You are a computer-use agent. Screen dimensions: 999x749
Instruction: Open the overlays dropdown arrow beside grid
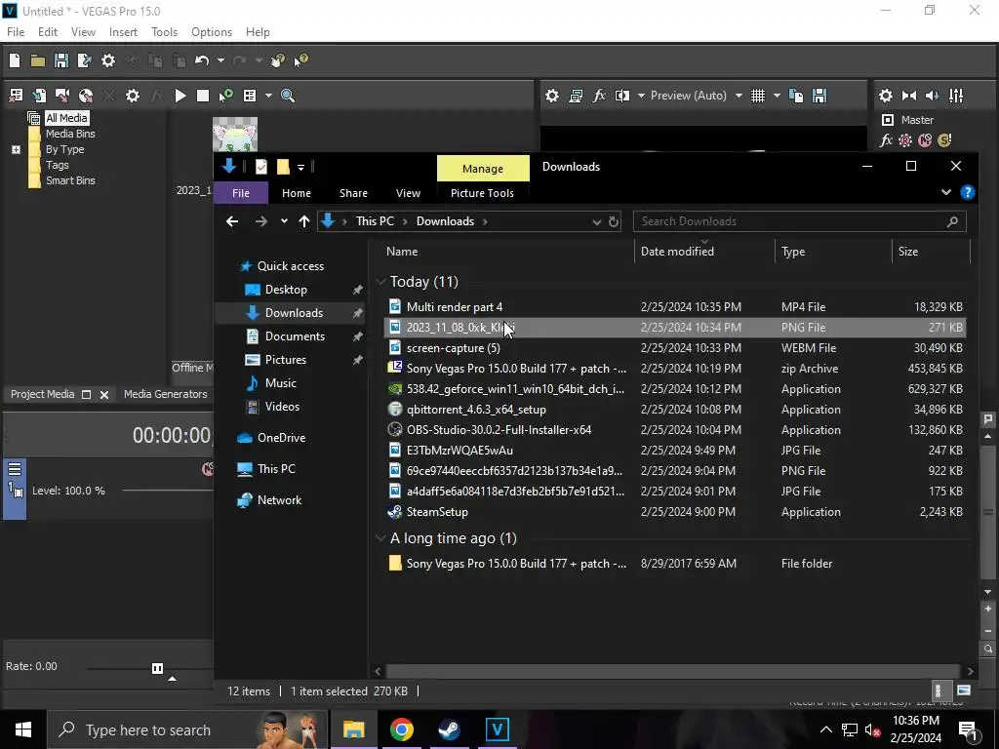coord(777,96)
